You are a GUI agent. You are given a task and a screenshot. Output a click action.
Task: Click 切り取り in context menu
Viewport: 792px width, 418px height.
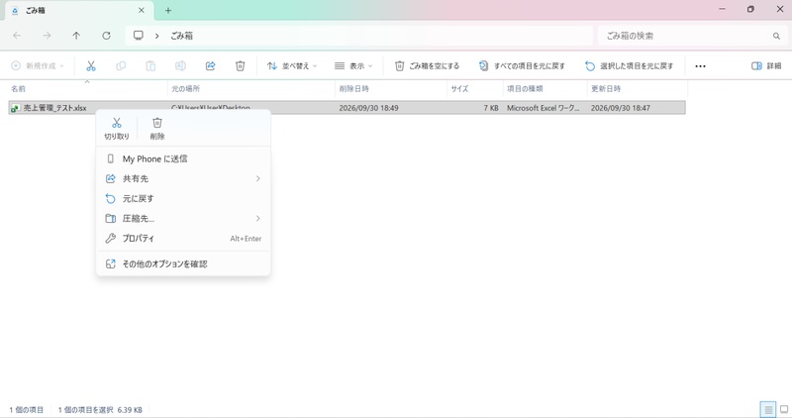(117, 129)
